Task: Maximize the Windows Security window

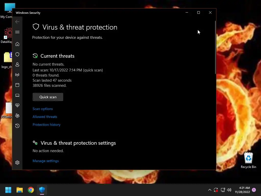Action: point(198,13)
